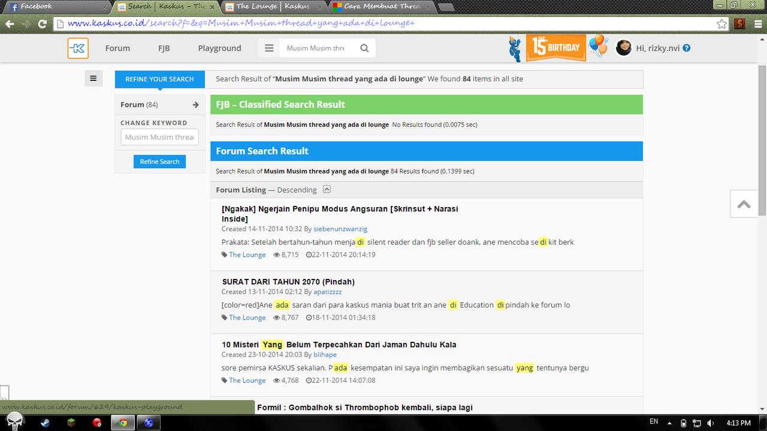
Task: Click the Forum Search Result header
Action: pyautogui.click(x=427, y=151)
